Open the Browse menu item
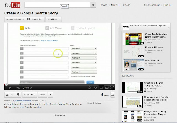 [x=103, y=5]
